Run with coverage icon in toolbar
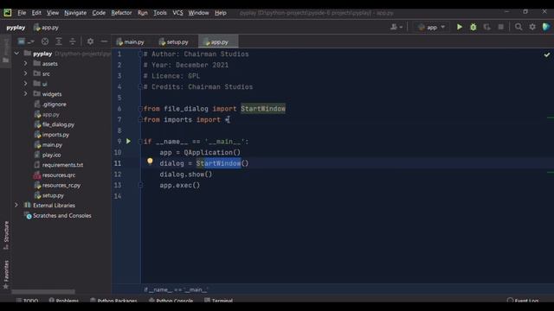Image resolution: width=554 pixels, height=311 pixels. [x=486, y=27]
